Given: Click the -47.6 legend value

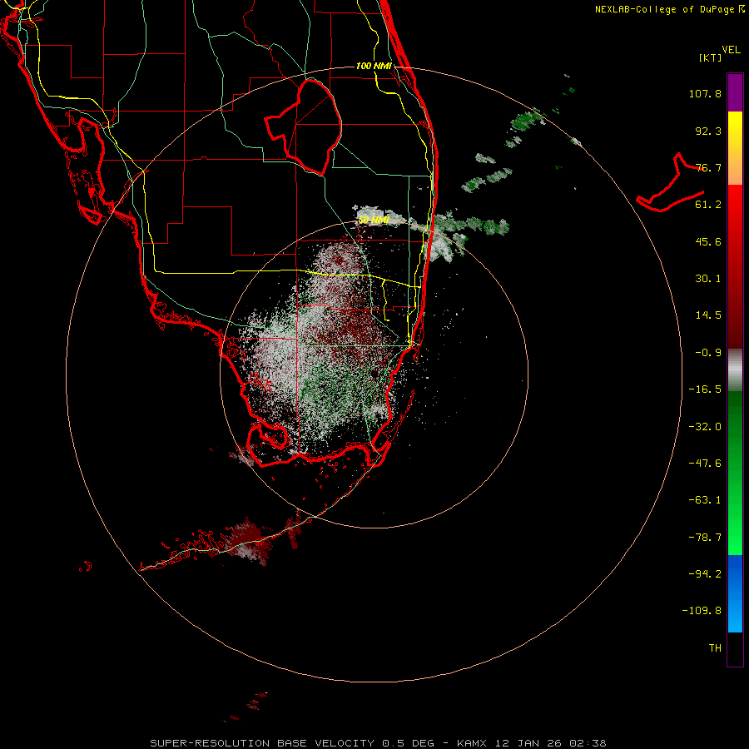Looking at the screenshot, I should coord(705,463).
